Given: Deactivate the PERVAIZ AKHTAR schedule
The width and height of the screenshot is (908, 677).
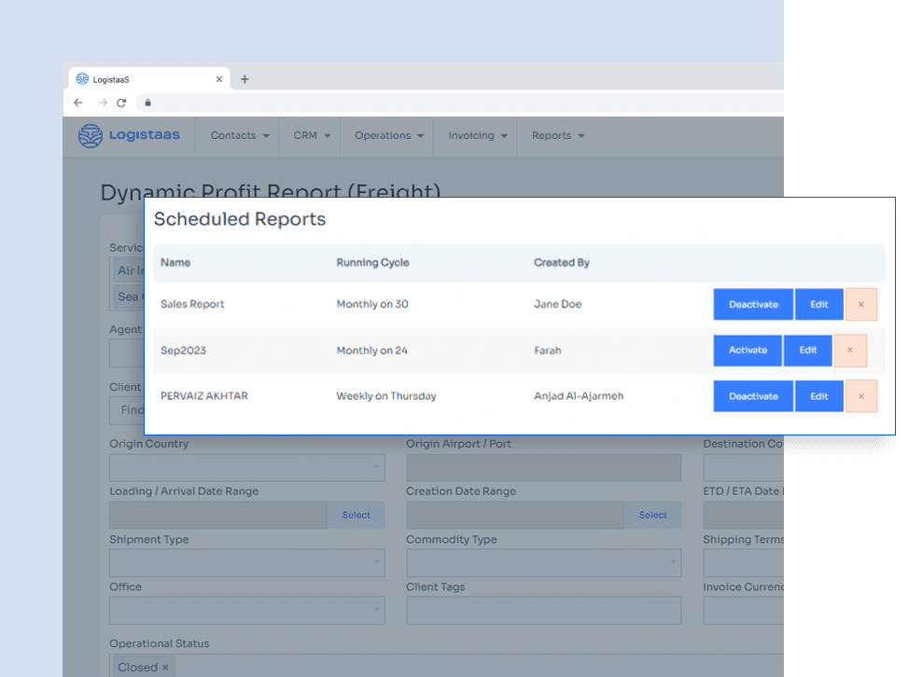Looking at the screenshot, I should (x=753, y=396).
